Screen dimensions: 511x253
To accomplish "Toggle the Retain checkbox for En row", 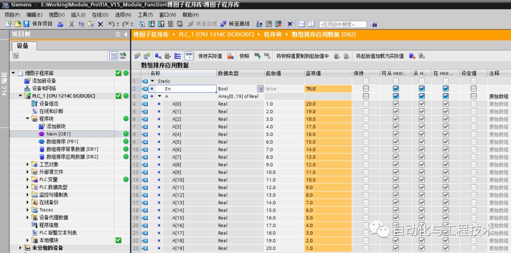I will (366, 89).
